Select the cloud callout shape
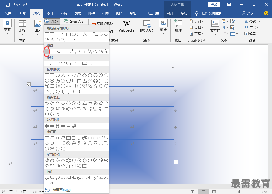 click(x=63, y=178)
